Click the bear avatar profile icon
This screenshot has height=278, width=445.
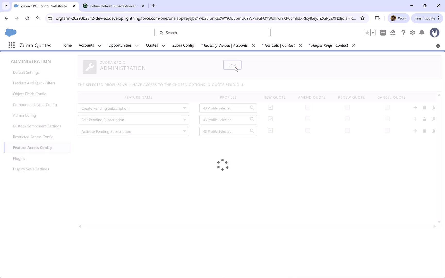(435, 33)
